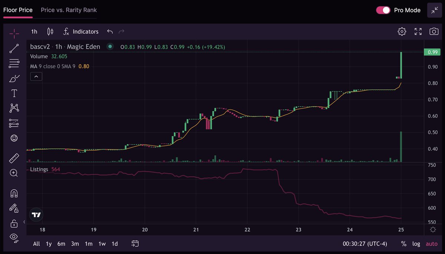
Task: Select the XABCD pattern tool
Action: point(14,108)
